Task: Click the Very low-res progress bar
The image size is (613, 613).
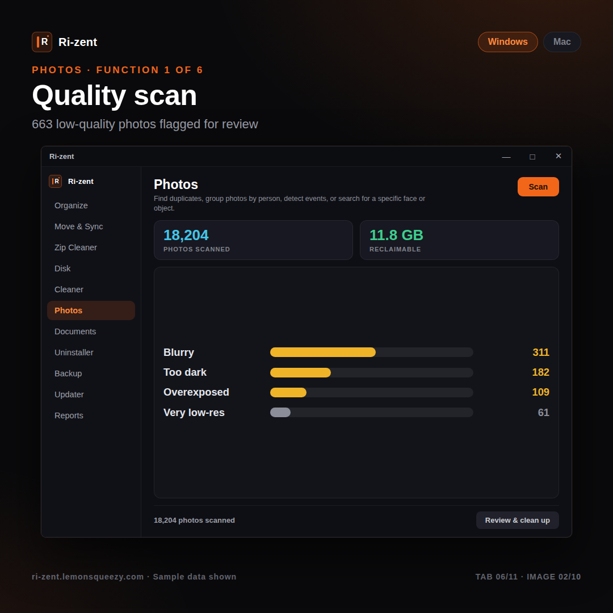Action: (x=371, y=413)
